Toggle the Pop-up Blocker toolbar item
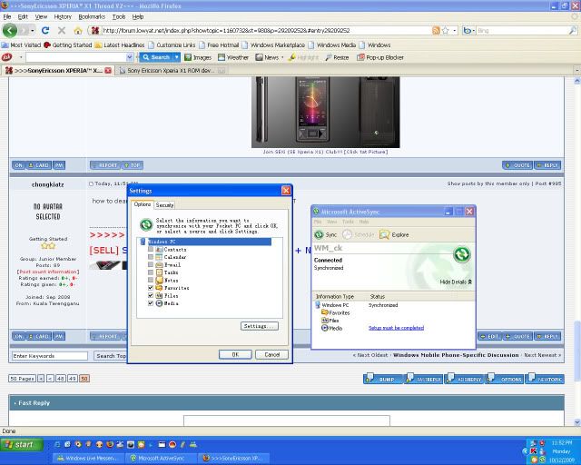 [380, 57]
